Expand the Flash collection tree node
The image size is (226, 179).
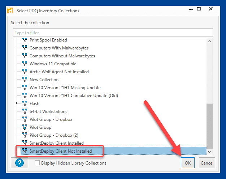tap(17, 103)
